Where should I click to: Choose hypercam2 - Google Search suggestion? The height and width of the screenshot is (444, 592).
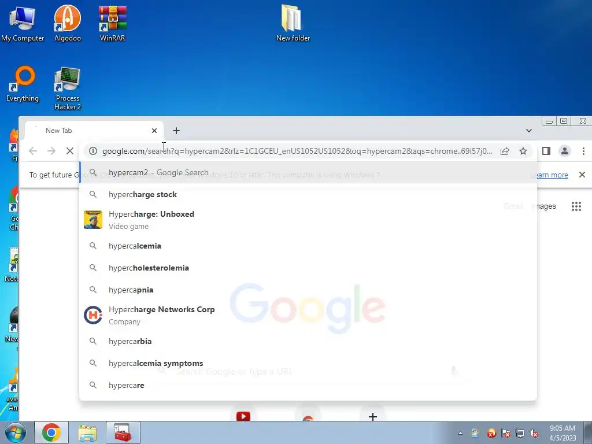coord(308,172)
